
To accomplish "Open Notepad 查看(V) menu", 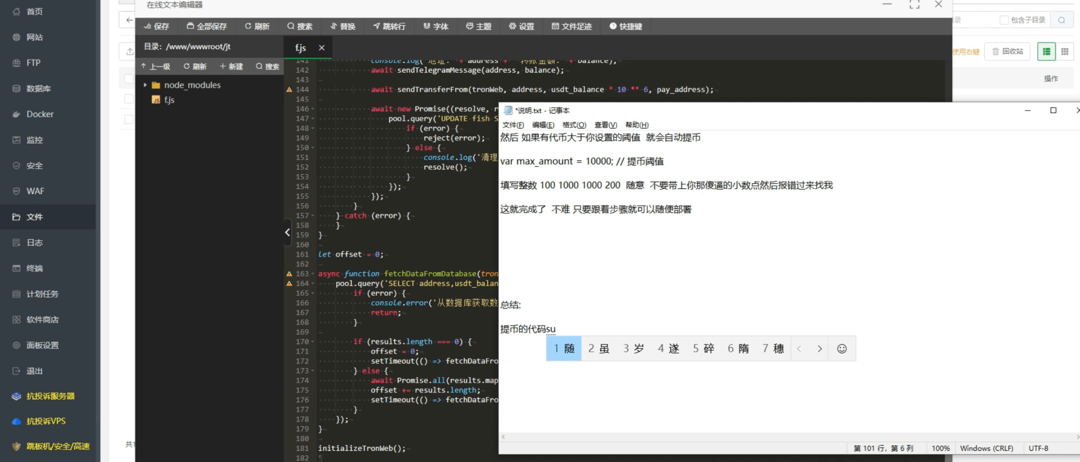I will tap(606, 125).
